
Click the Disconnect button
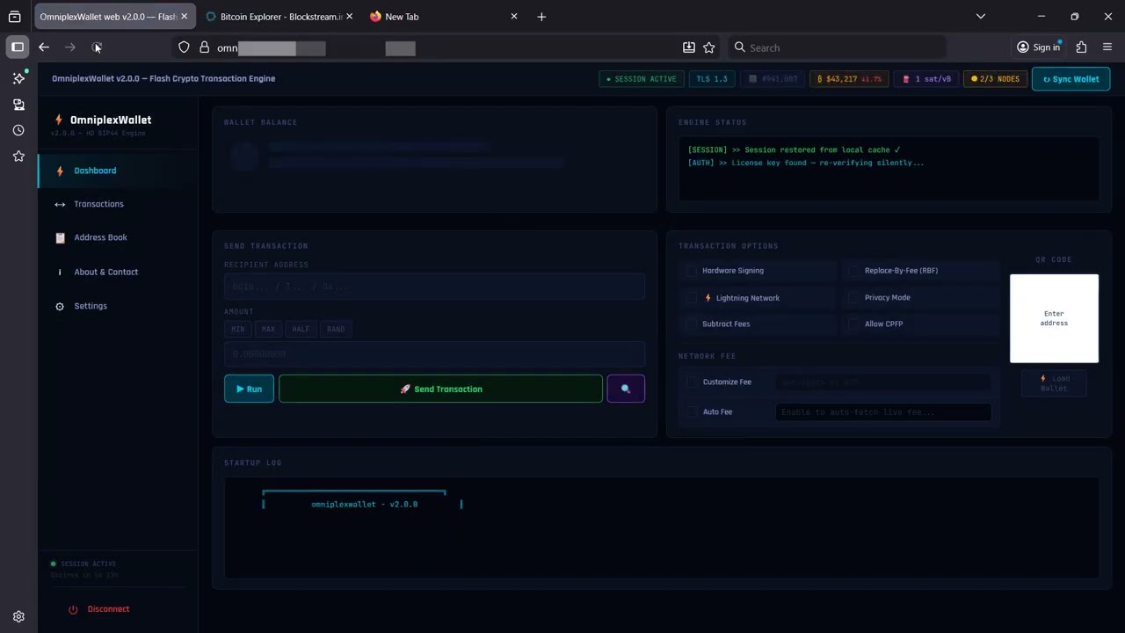tap(99, 609)
